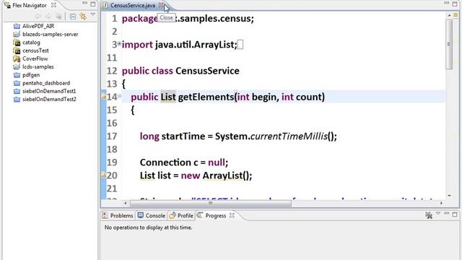Click 'CensusService' class name on line 12
462x260 pixels.
207,71
